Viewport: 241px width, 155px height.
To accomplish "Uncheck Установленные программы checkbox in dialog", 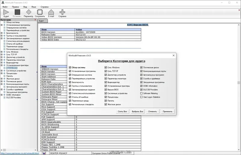I will click(70, 71).
